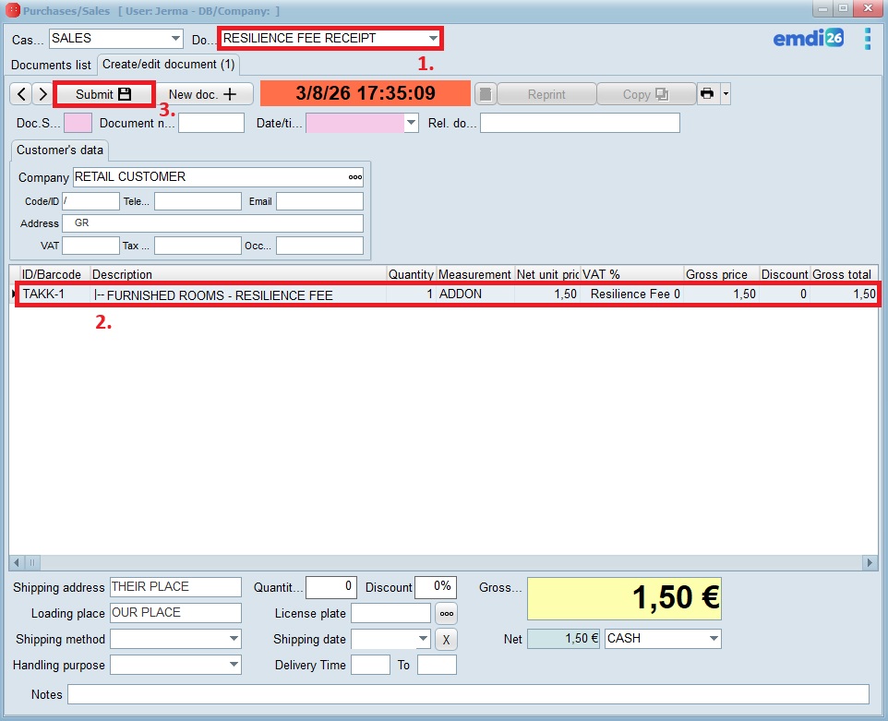
Task: Go to previous document arrow
Action: point(21,94)
